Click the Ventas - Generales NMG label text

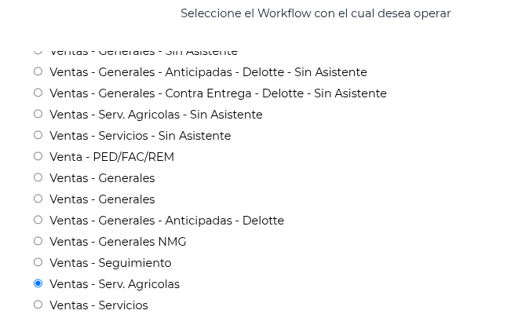(x=118, y=242)
